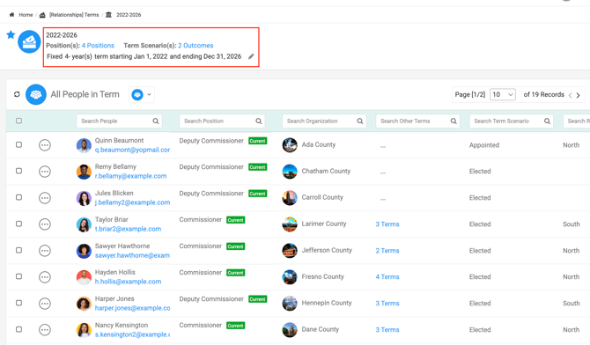The image size is (590, 345).
Task: Go to the previous page of records
Action: pyautogui.click(x=570, y=95)
